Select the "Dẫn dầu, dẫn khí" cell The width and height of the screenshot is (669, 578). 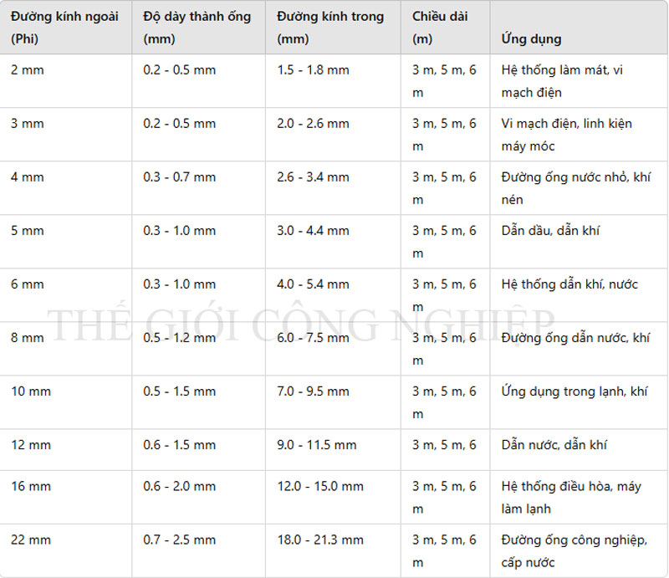click(x=550, y=231)
